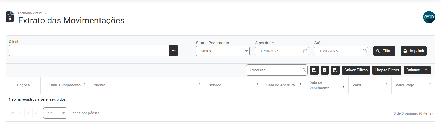
Task: Open the Wiki help icon
Action: 429,17
